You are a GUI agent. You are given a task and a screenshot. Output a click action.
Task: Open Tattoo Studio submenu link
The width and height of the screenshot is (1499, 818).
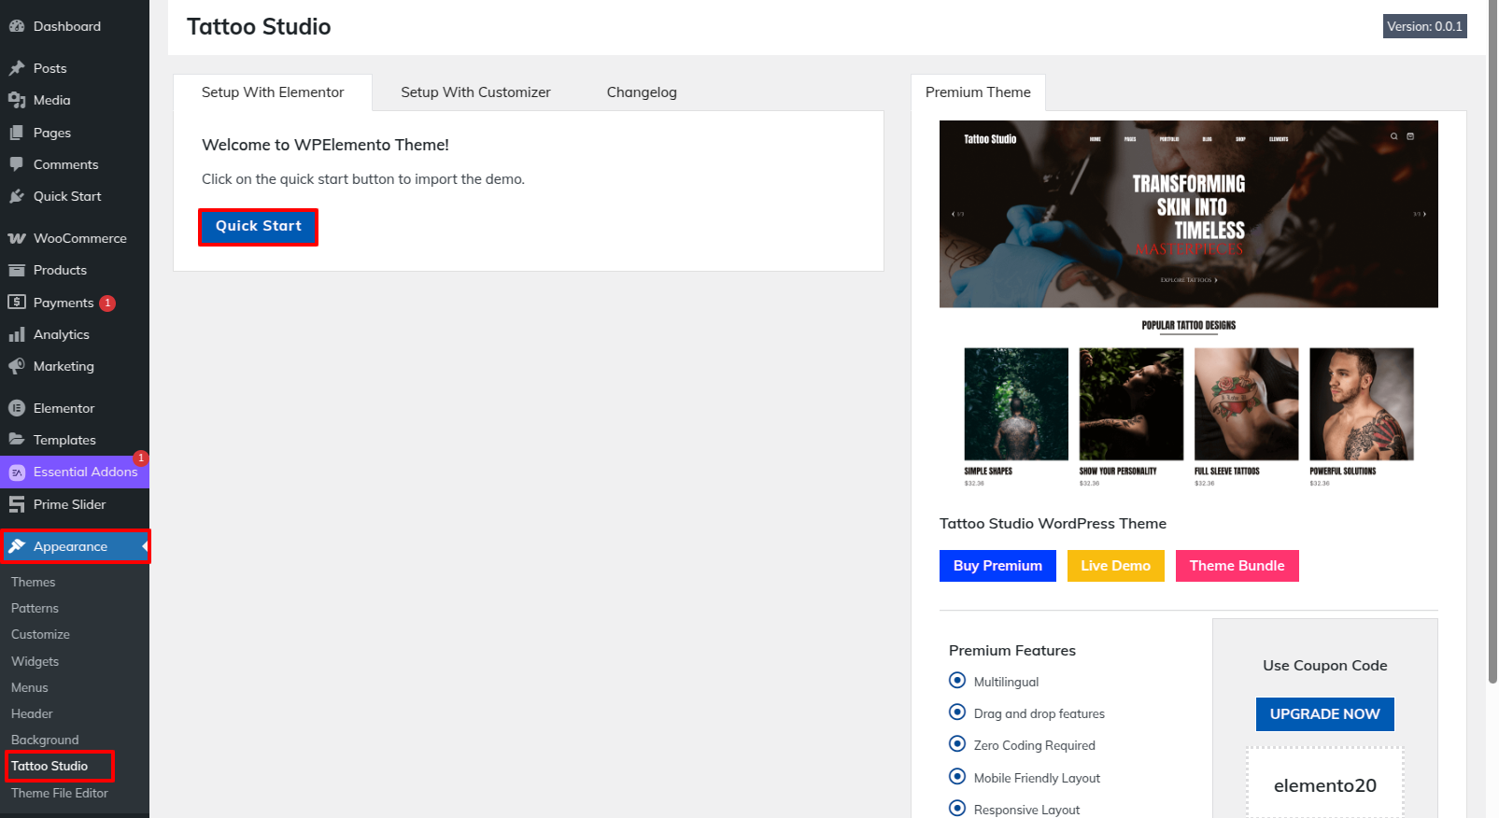pyautogui.click(x=49, y=766)
